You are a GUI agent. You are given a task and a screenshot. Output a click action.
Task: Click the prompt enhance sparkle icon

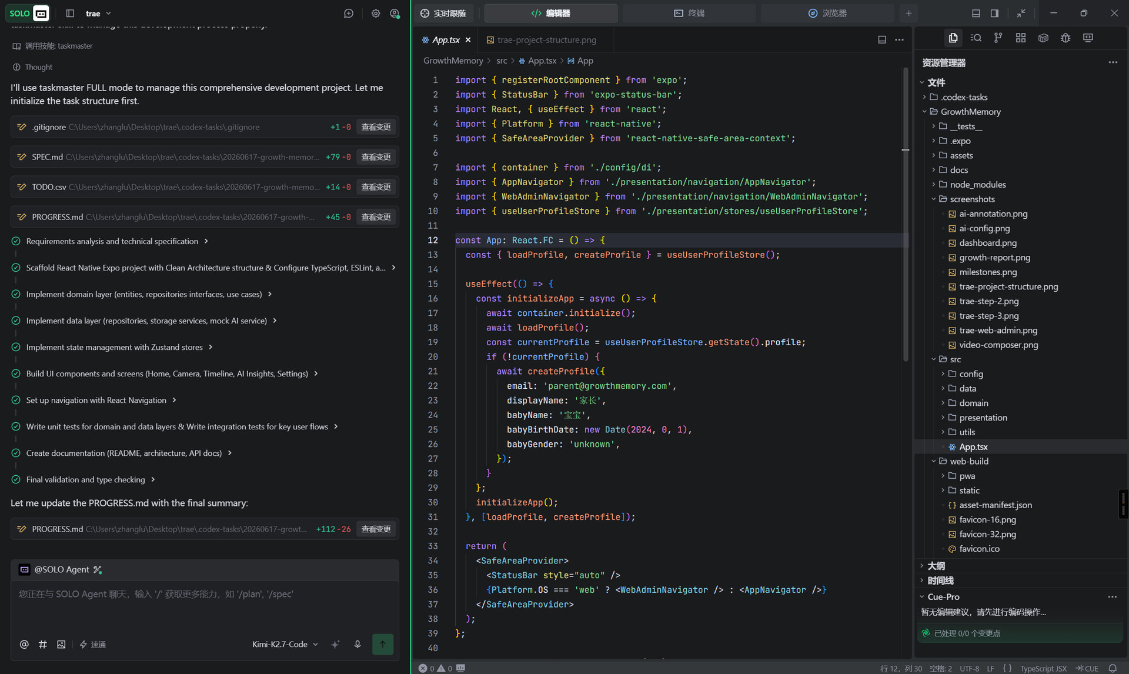pyautogui.click(x=335, y=644)
